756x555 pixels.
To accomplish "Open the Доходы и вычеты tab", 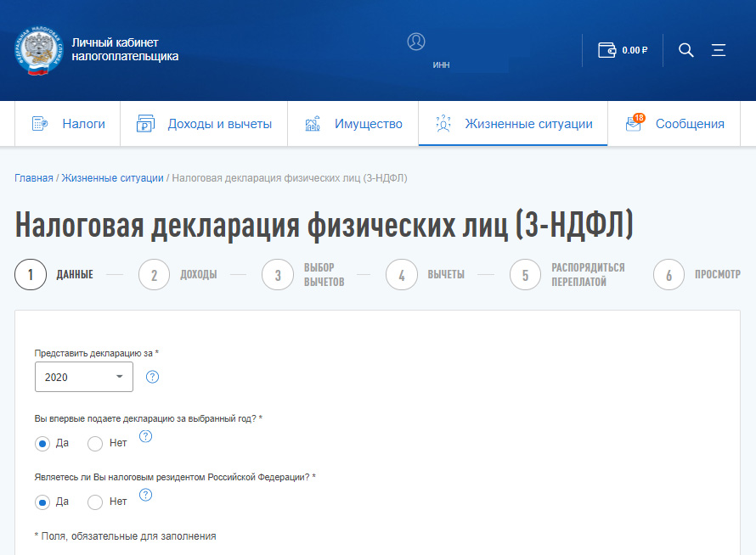I will [x=204, y=124].
